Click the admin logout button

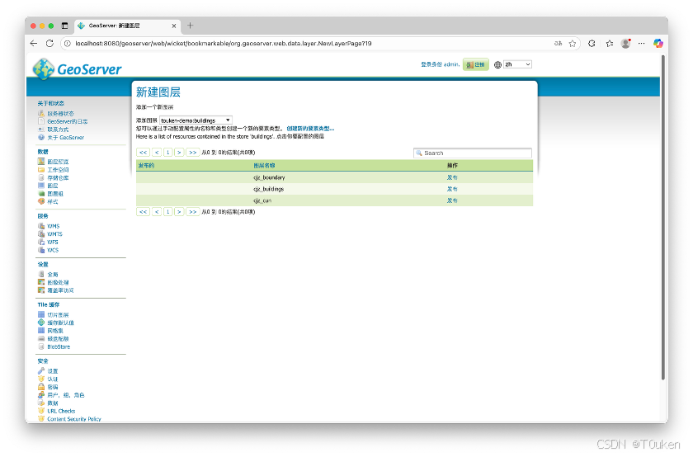point(475,64)
